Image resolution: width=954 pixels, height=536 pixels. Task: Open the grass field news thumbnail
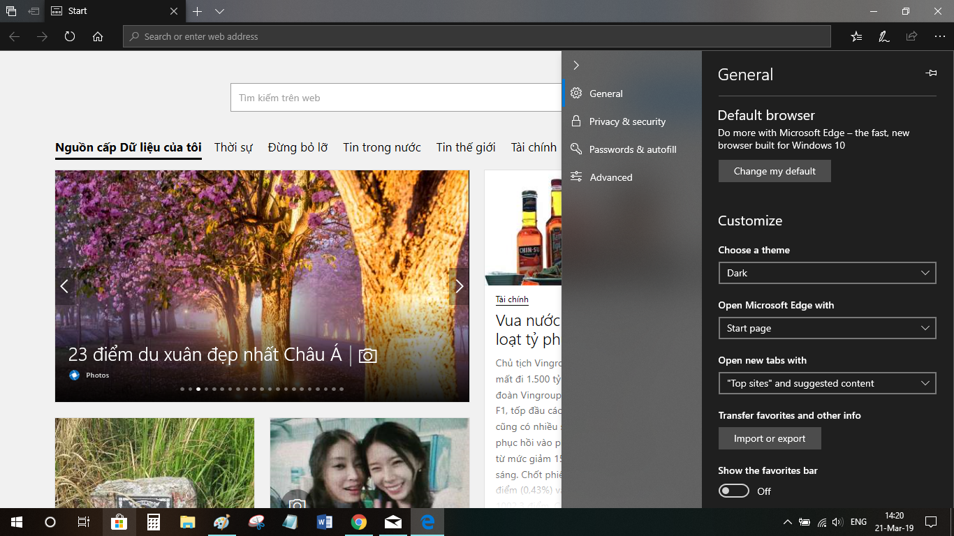click(154, 463)
